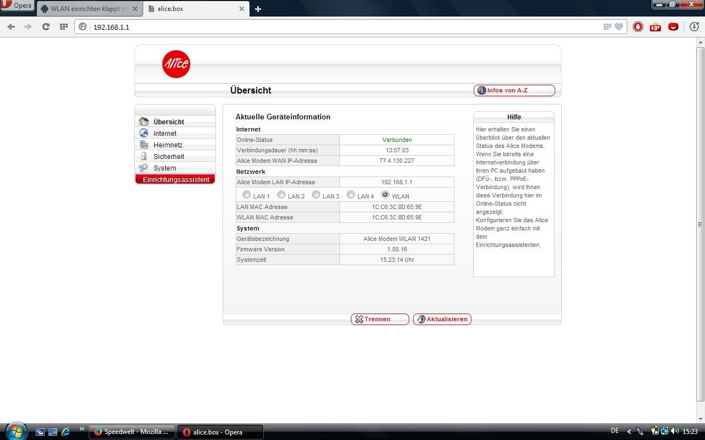Click the Alice Modem WLAN 1421 text

coord(397,239)
